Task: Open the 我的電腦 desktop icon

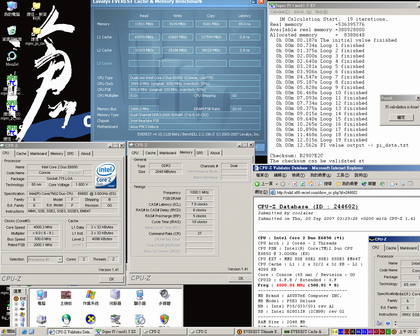Action: coord(12,9)
